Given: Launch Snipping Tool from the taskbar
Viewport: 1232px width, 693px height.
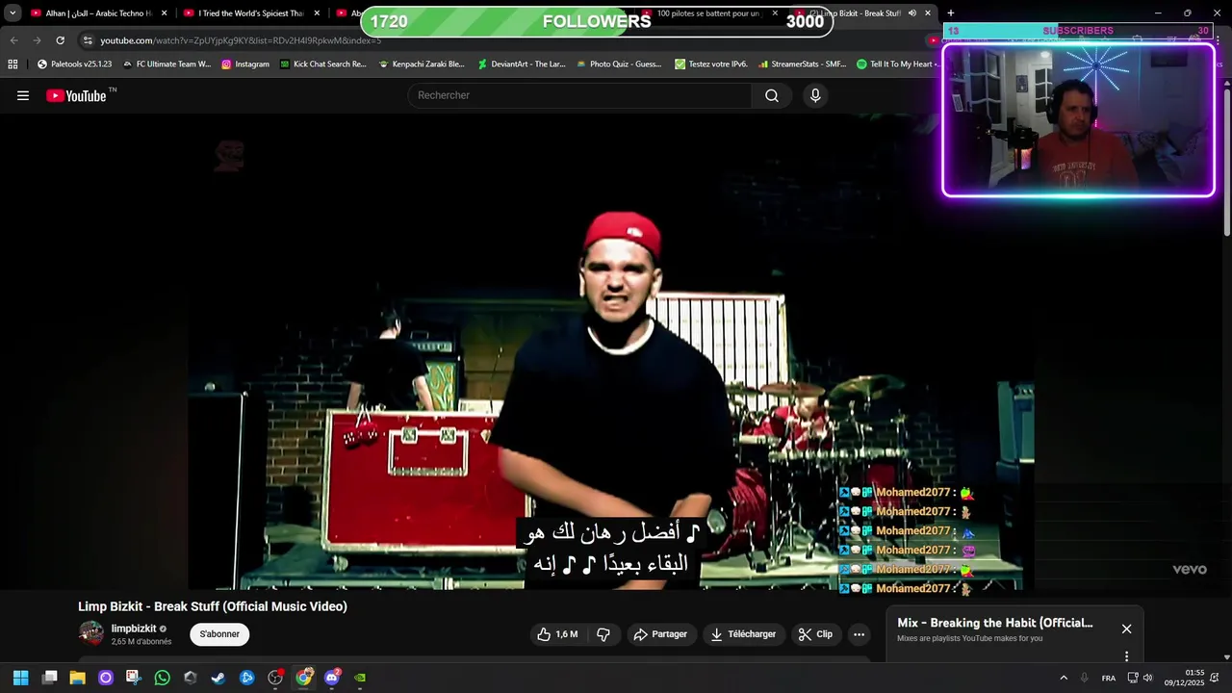Looking at the screenshot, I should [134, 678].
